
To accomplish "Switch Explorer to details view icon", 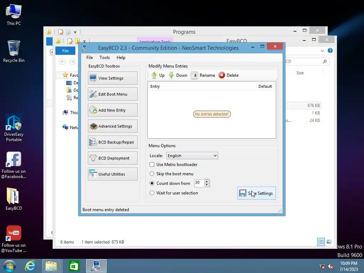I will pos(321,242).
